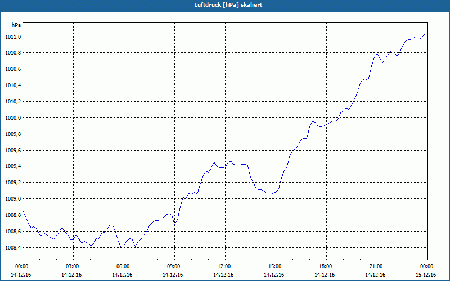Viewport: 450px width, 281px height.
Task: Select the 1010,6 y-axis label
Action: coord(12,69)
